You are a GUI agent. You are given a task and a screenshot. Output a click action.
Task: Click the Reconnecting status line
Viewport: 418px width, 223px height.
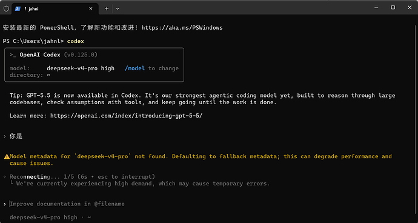[82, 176]
